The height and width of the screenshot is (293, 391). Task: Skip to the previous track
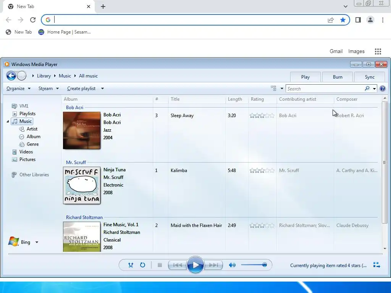[178, 265]
